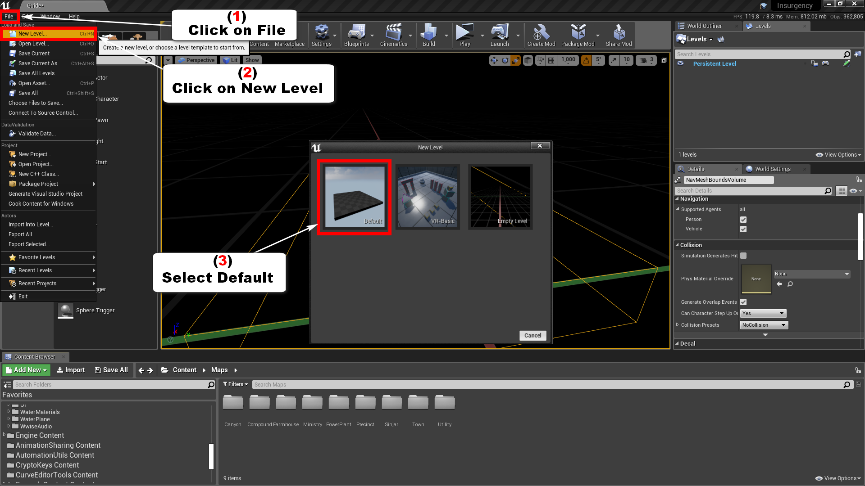Expand the Engine Content folder tree
This screenshot has width=865, height=486.
[x=4, y=435]
